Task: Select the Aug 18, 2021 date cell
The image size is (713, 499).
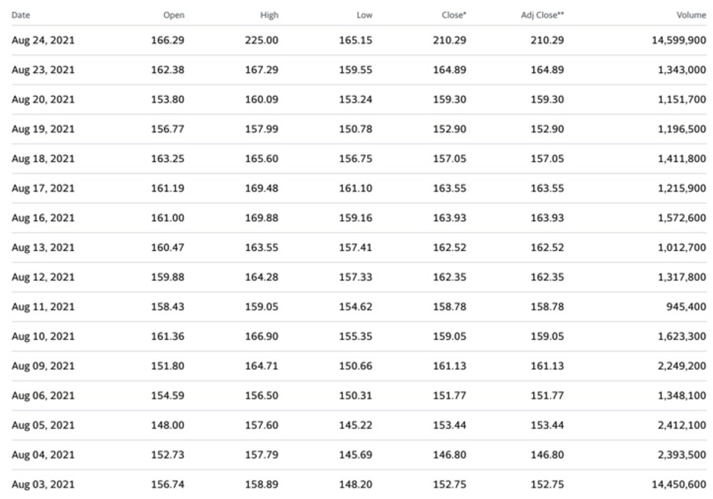Action: pyautogui.click(x=43, y=159)
